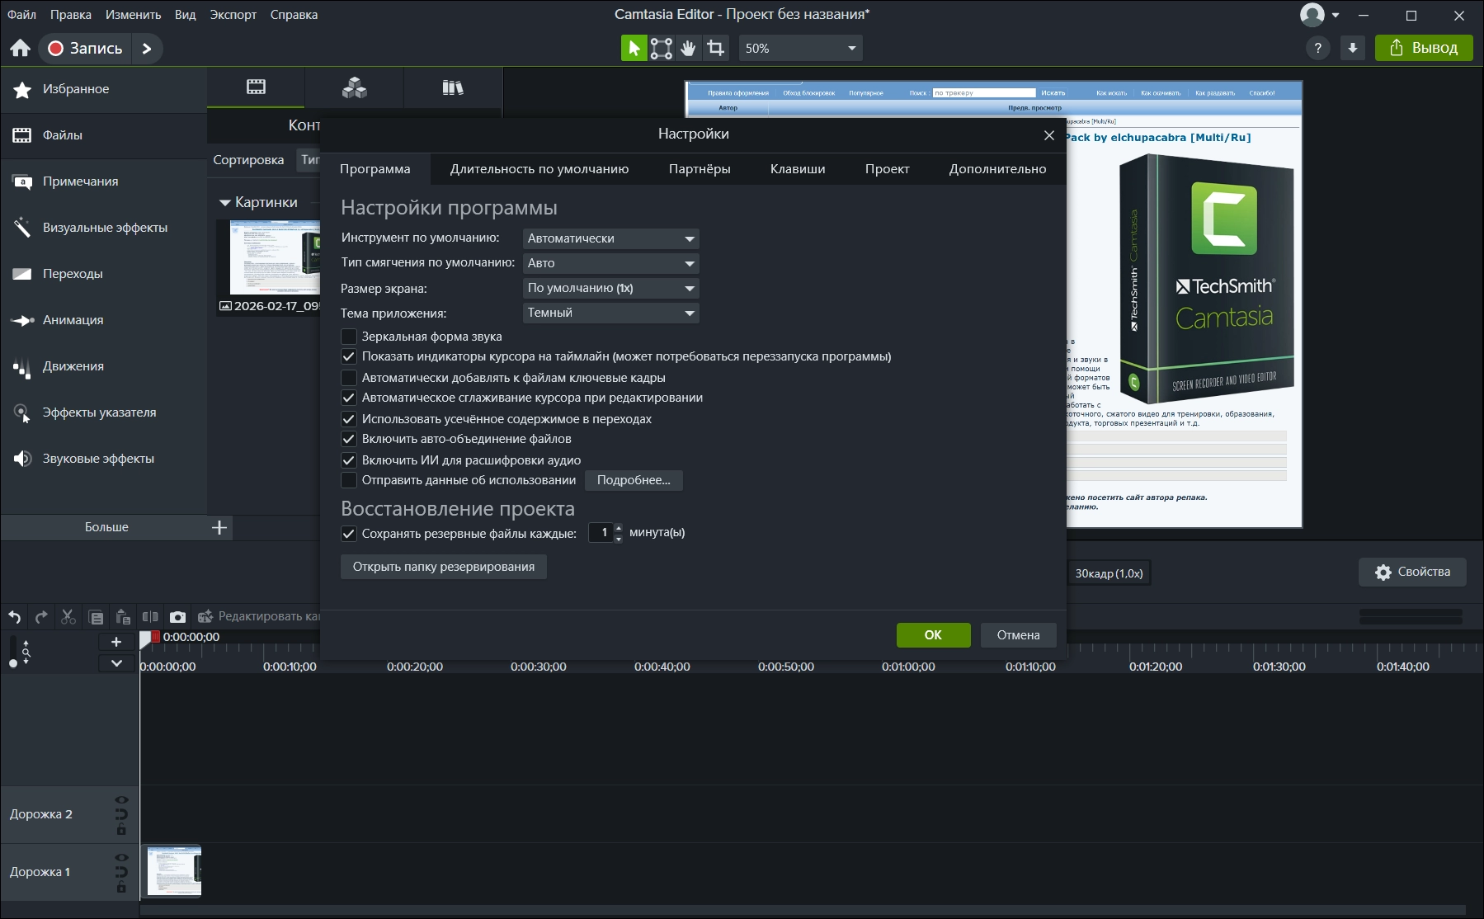Screen dimensions: 1484x919
Task: Select the clip thumbnail on Дорожка 1
Action: click(173, 871)
